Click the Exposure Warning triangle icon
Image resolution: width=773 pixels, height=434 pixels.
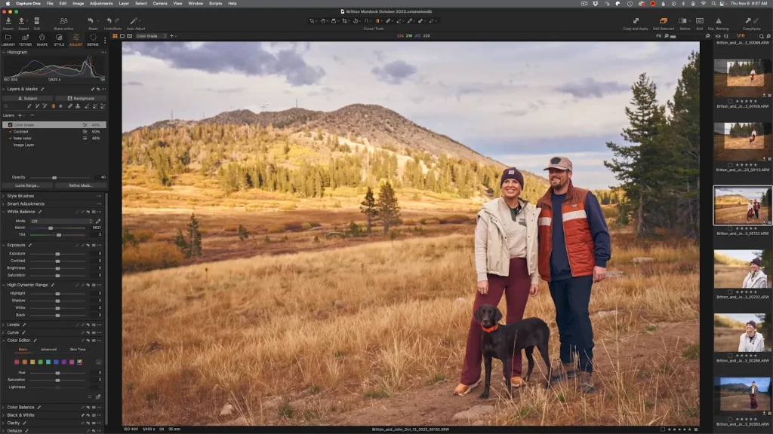(x=719, y=21)
